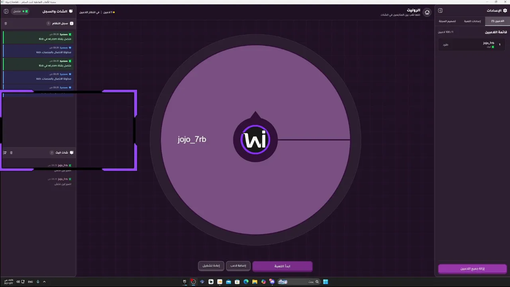510x287 pixels.
Task: Click the wi logo at wheel center
Action: pyautogui.click(x=255, y=140)
